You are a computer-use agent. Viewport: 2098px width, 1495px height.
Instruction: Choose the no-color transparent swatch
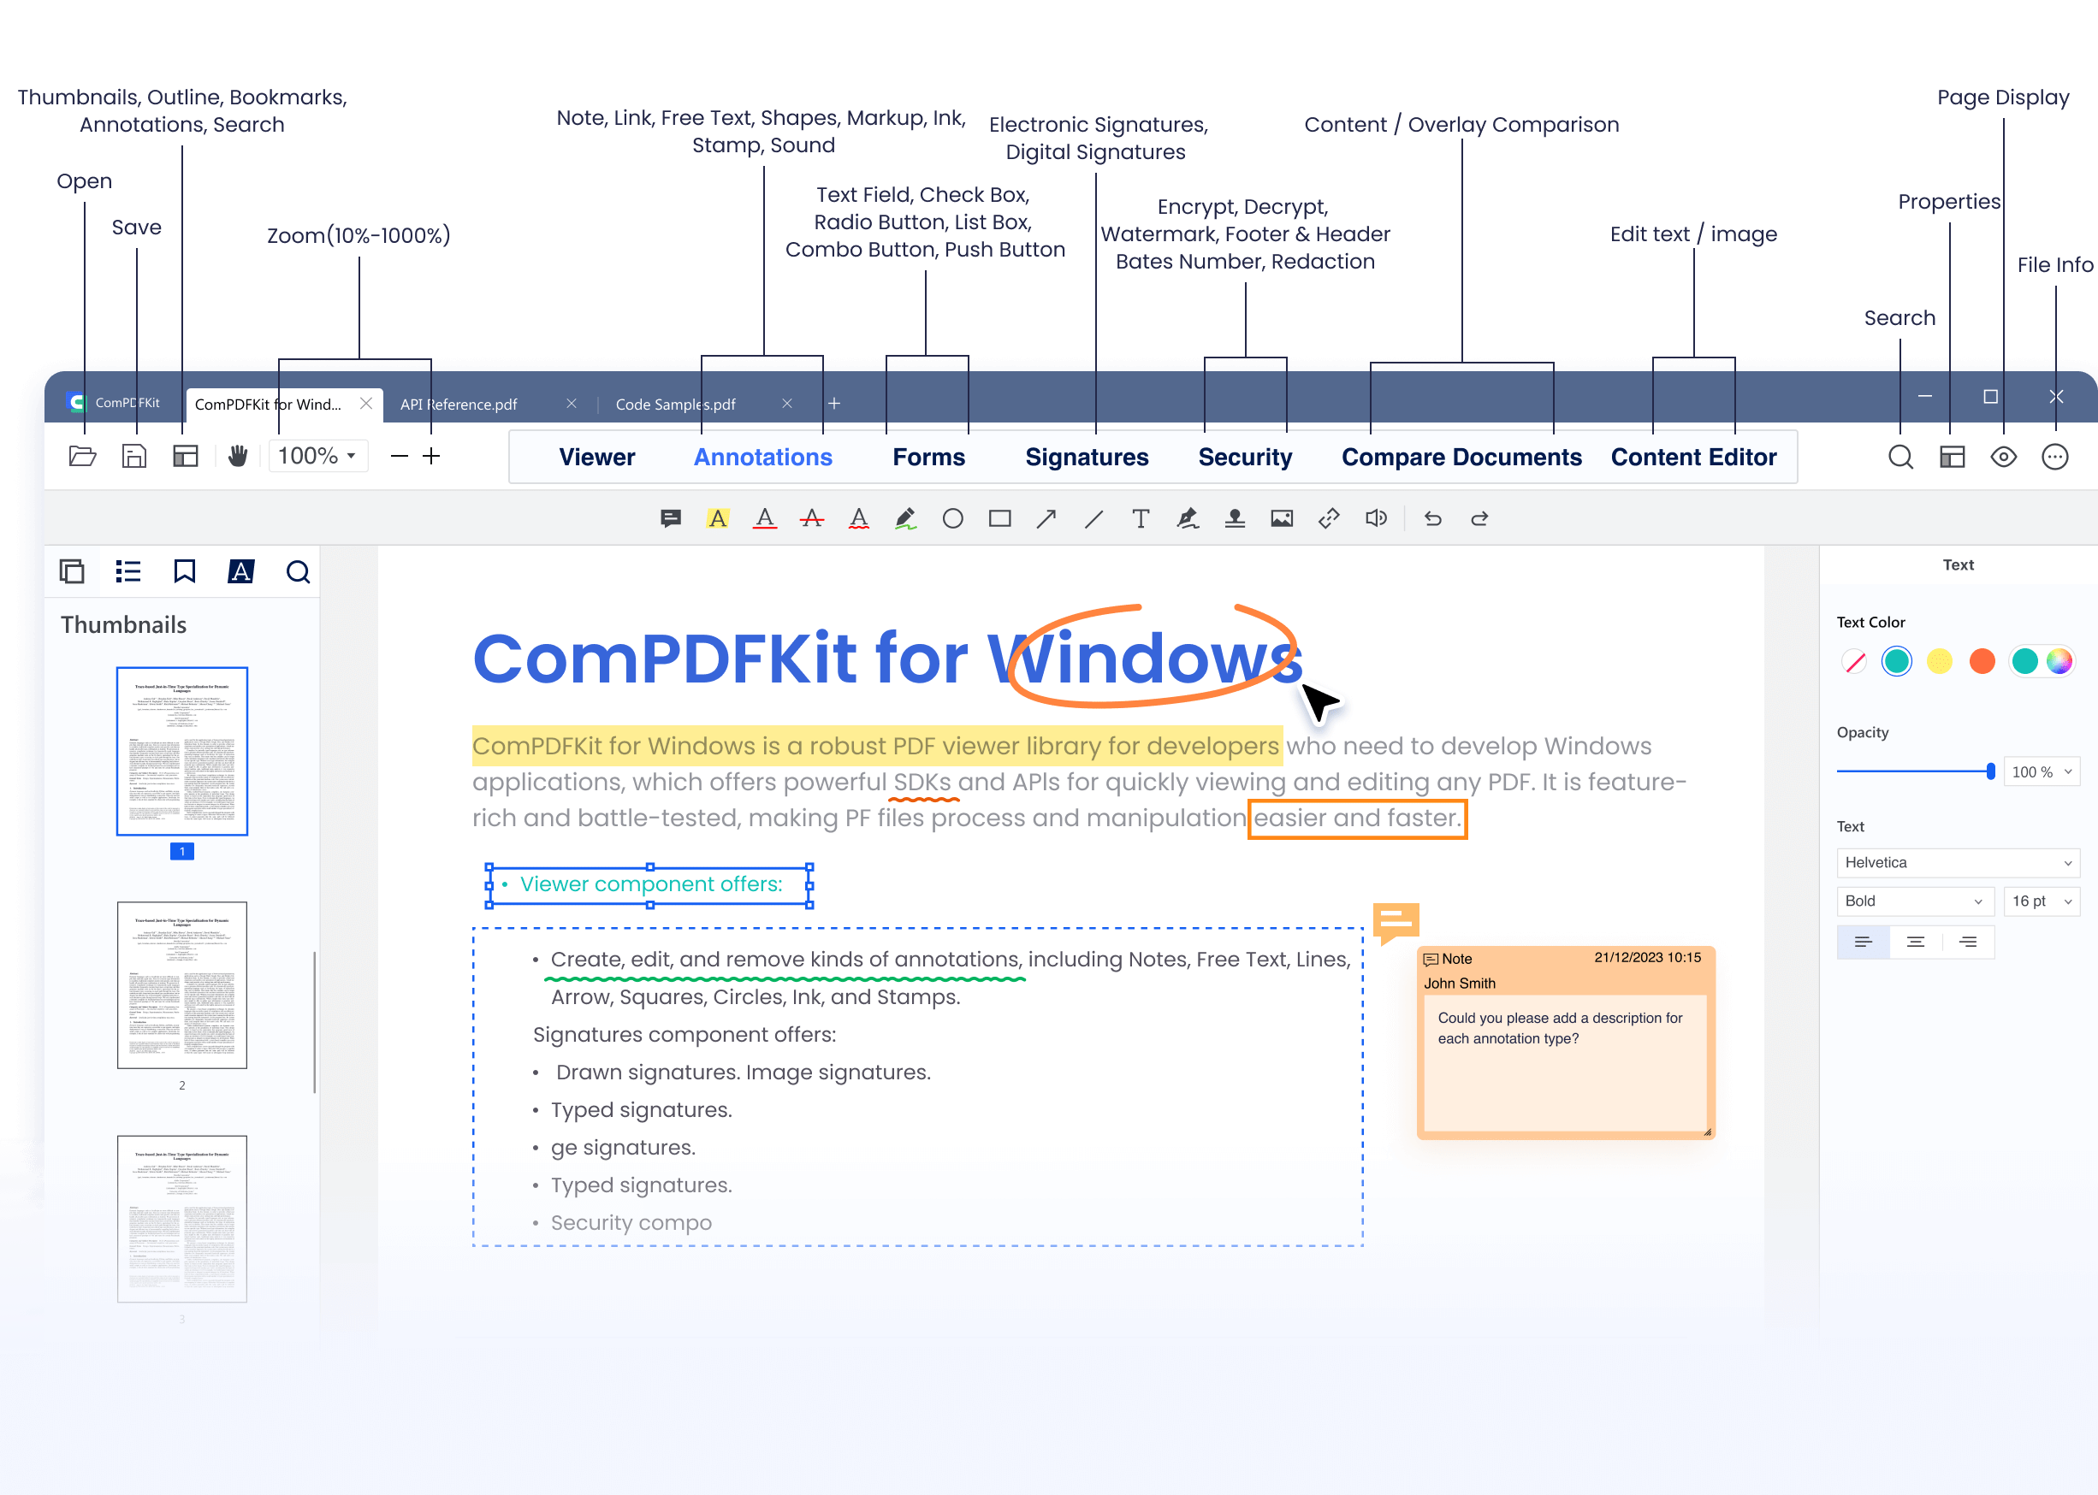pos(1854,661)
